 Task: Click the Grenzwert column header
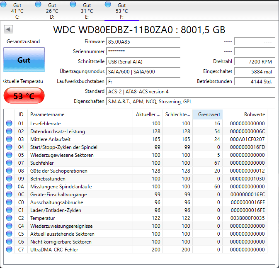(207, 115)
